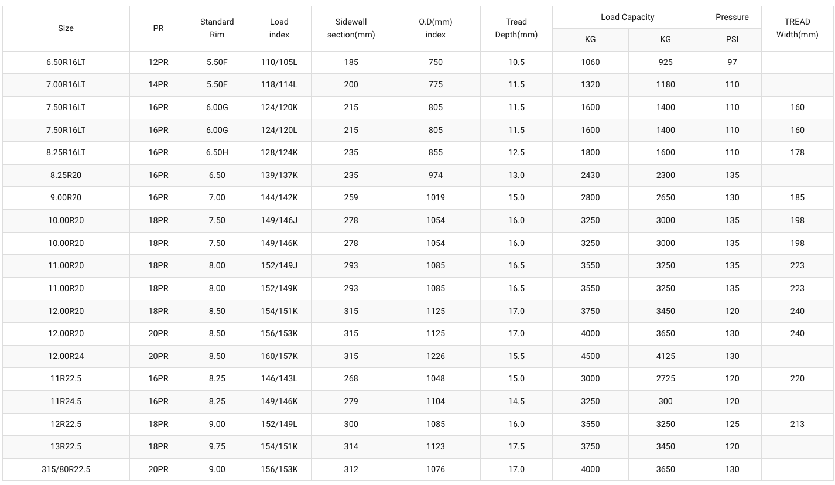Select the Sidewall section(mm) header

tap(351, 28)
